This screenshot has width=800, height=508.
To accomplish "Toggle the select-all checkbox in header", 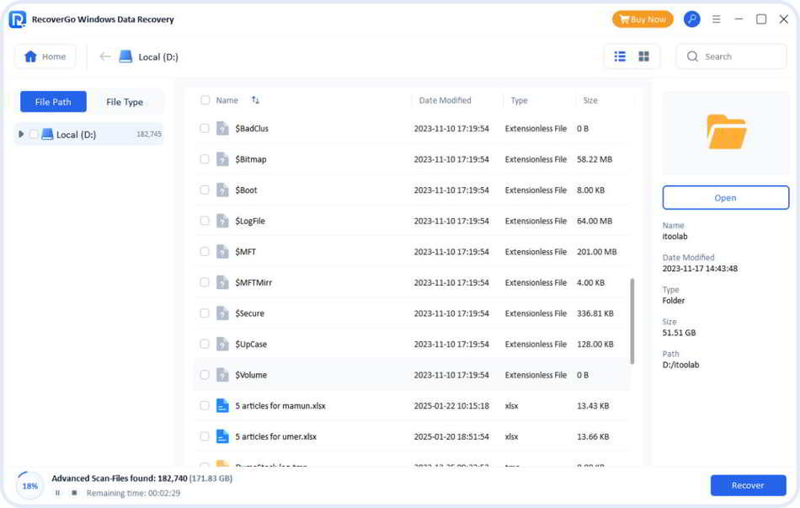I will pos(205,100).
